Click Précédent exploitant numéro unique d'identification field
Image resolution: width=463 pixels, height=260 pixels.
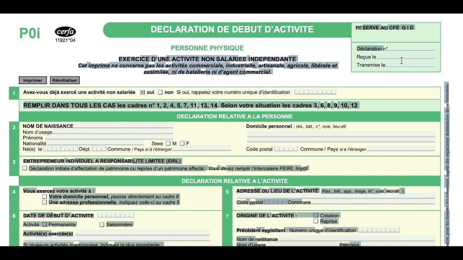(x=379, y=230)
